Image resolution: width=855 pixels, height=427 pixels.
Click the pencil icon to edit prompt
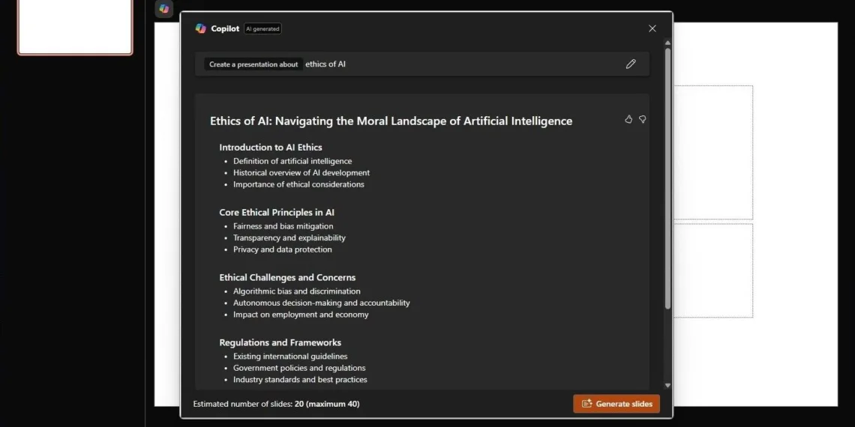tap(631, 64)
